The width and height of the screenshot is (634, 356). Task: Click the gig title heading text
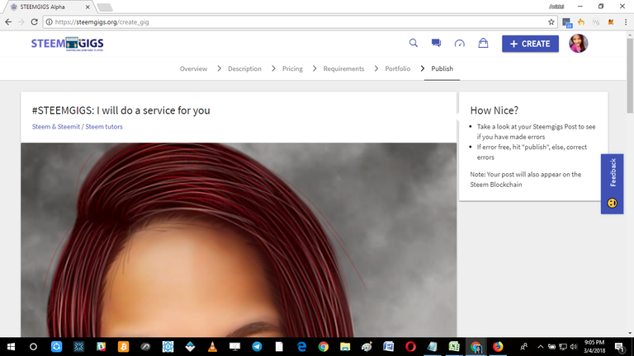pyautogui.click(x=121, y=110)
